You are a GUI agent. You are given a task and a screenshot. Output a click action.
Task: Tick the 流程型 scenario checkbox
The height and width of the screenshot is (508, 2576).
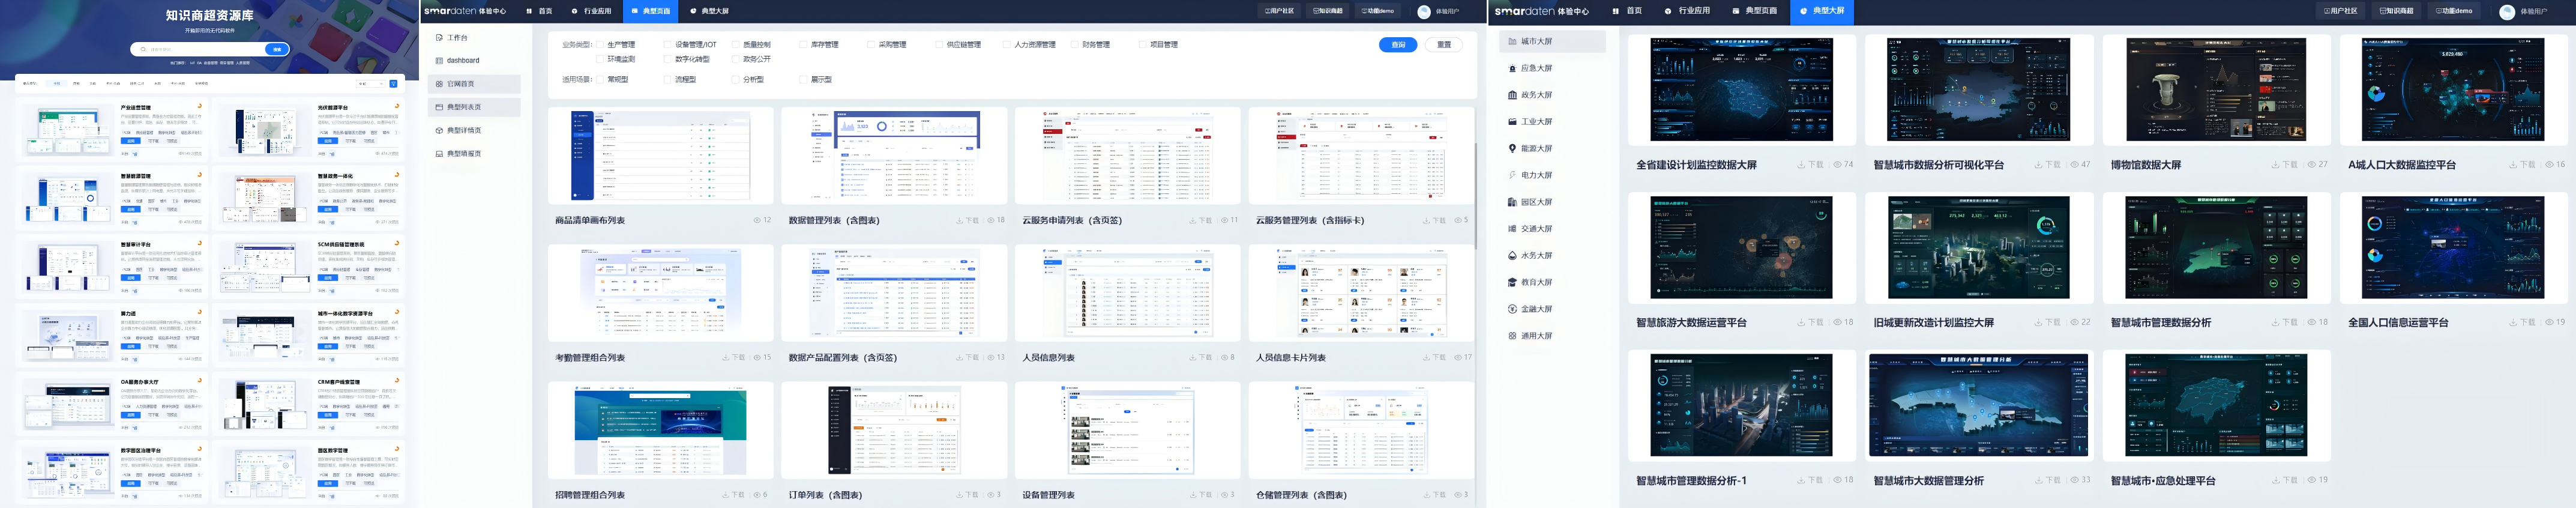pos(668,80)
